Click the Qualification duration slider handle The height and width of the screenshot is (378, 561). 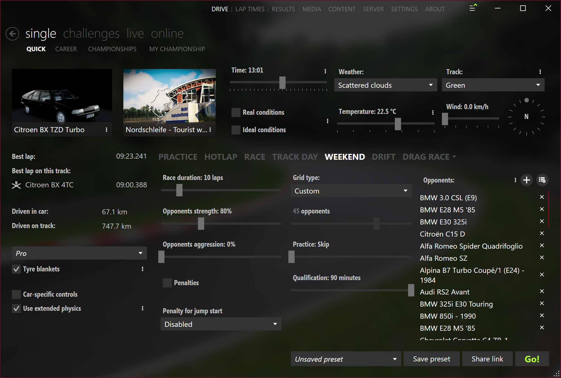pyautogui.click(x=411, y=290)
